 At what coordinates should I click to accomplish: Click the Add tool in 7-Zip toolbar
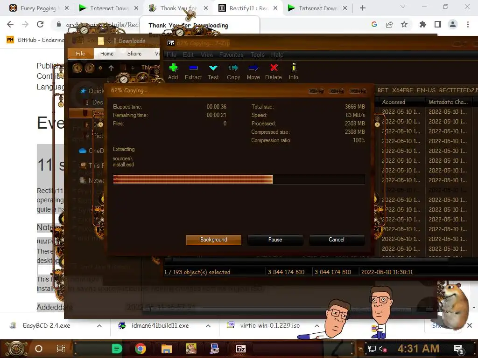tap(173, 72)
